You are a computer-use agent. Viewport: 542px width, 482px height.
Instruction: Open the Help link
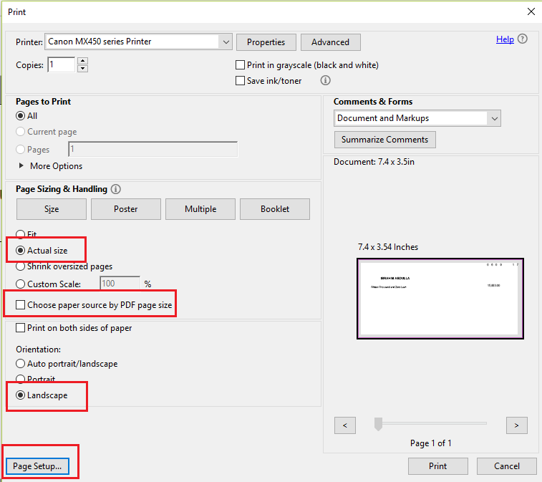[x=505, y=39]
